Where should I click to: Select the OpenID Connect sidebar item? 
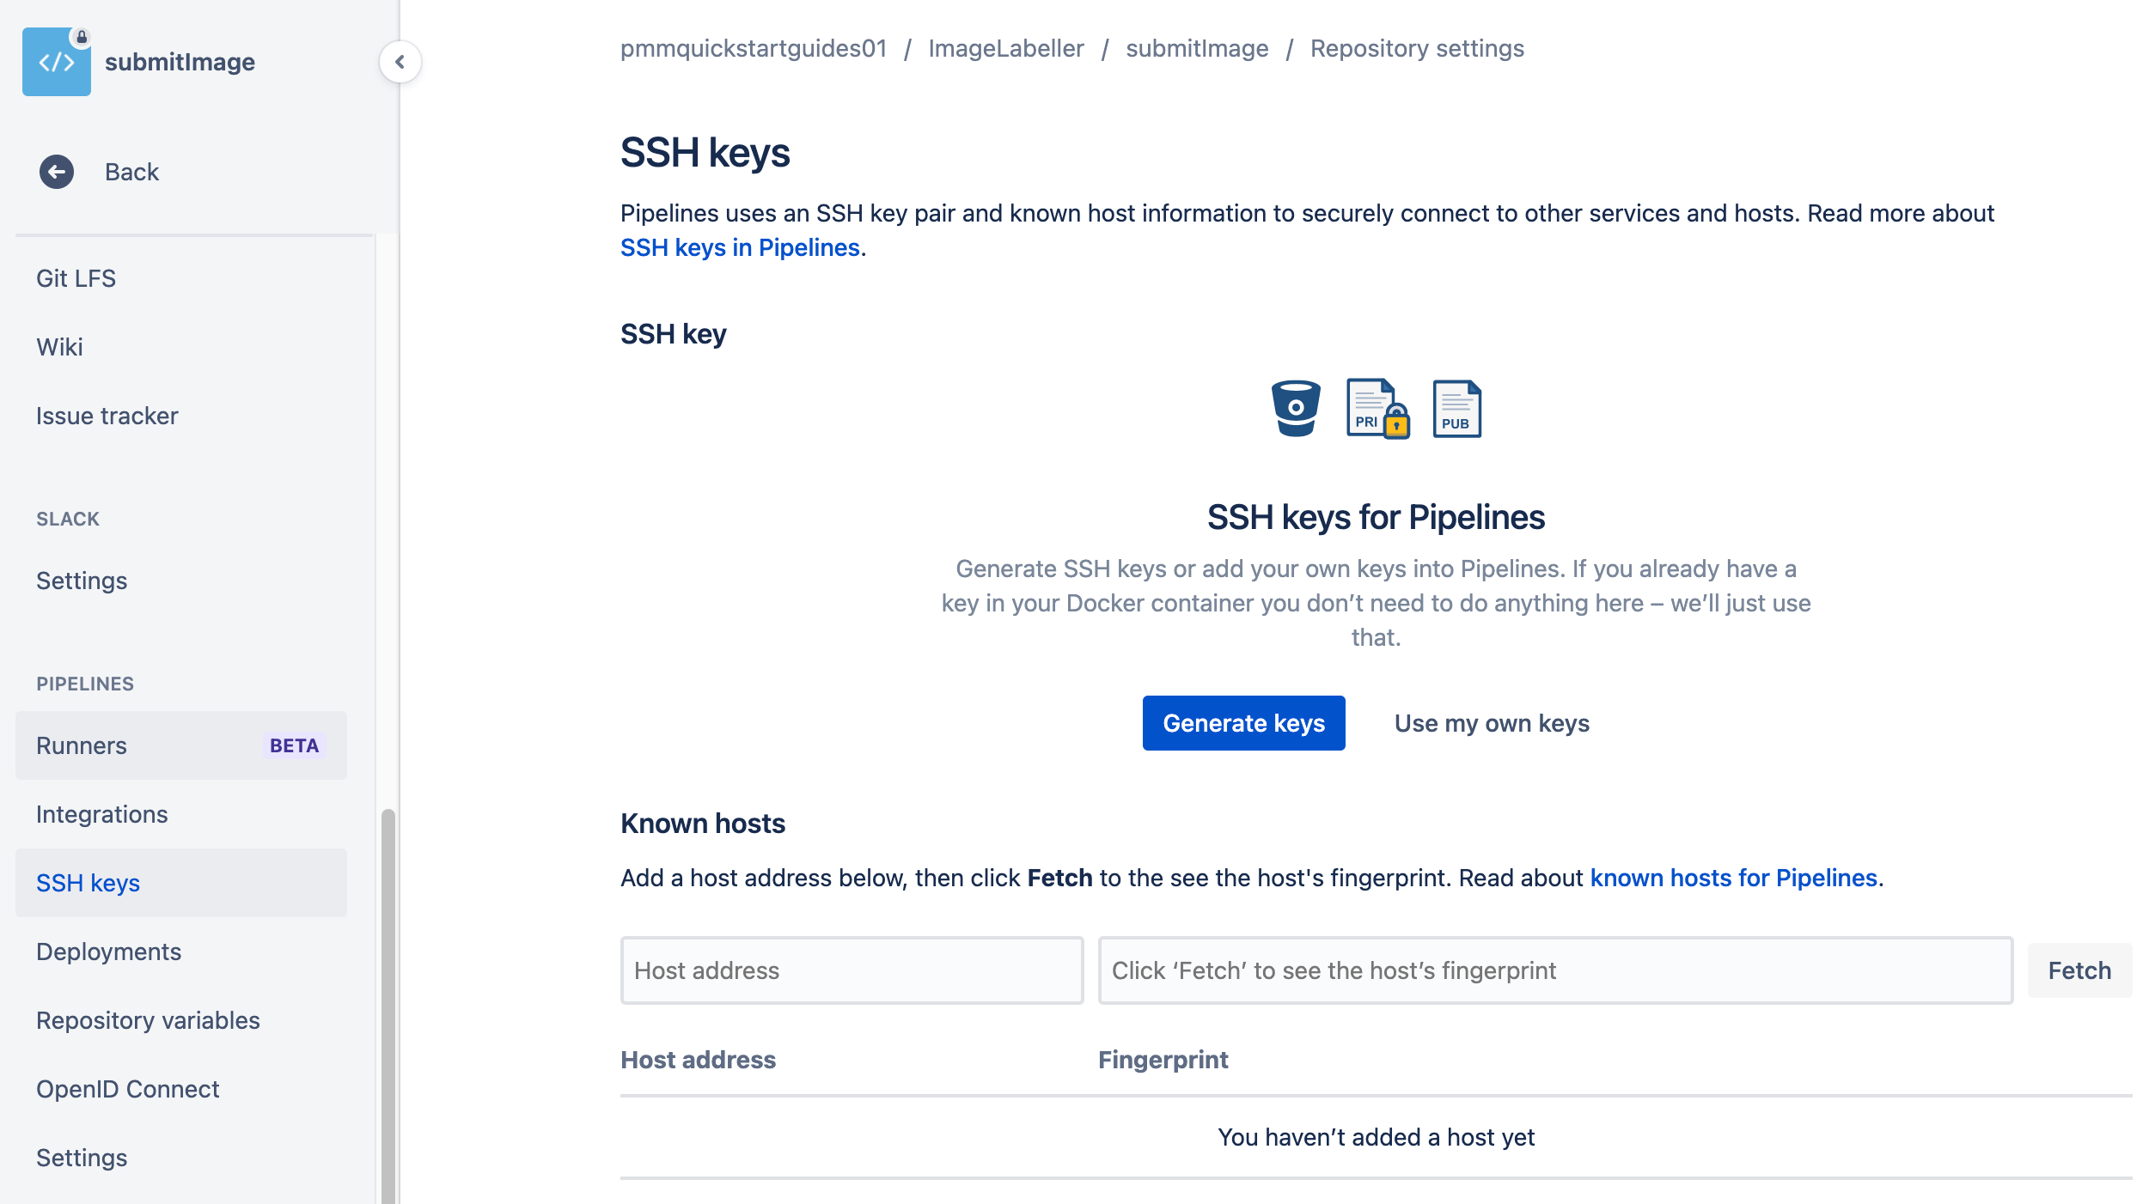pos(127,1087)
